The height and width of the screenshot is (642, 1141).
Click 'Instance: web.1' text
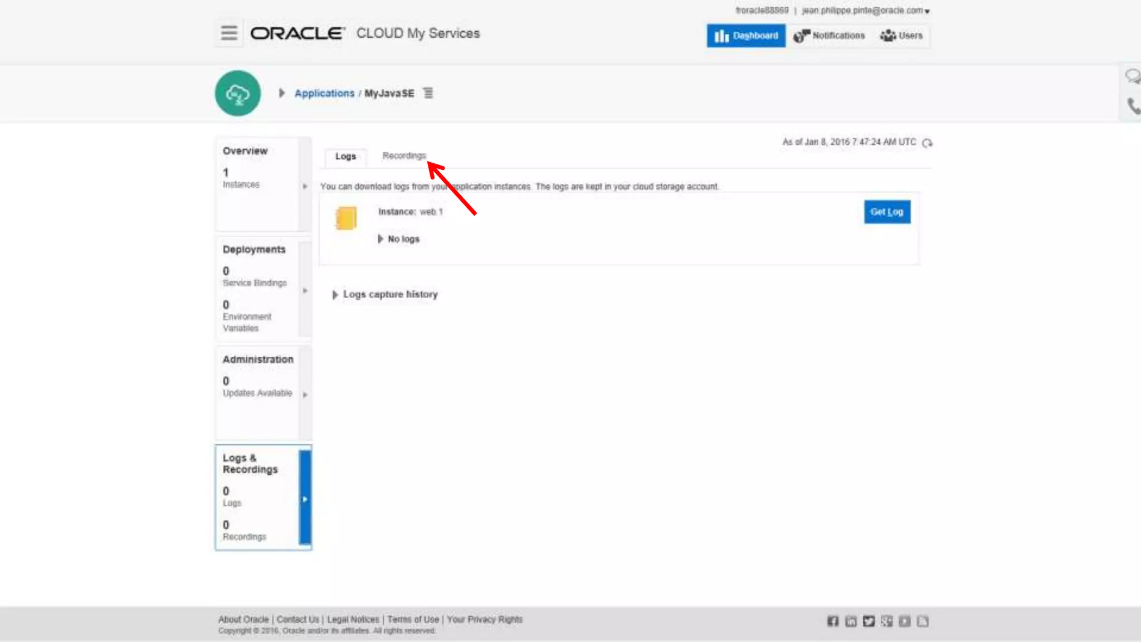(x=411, y=212)
